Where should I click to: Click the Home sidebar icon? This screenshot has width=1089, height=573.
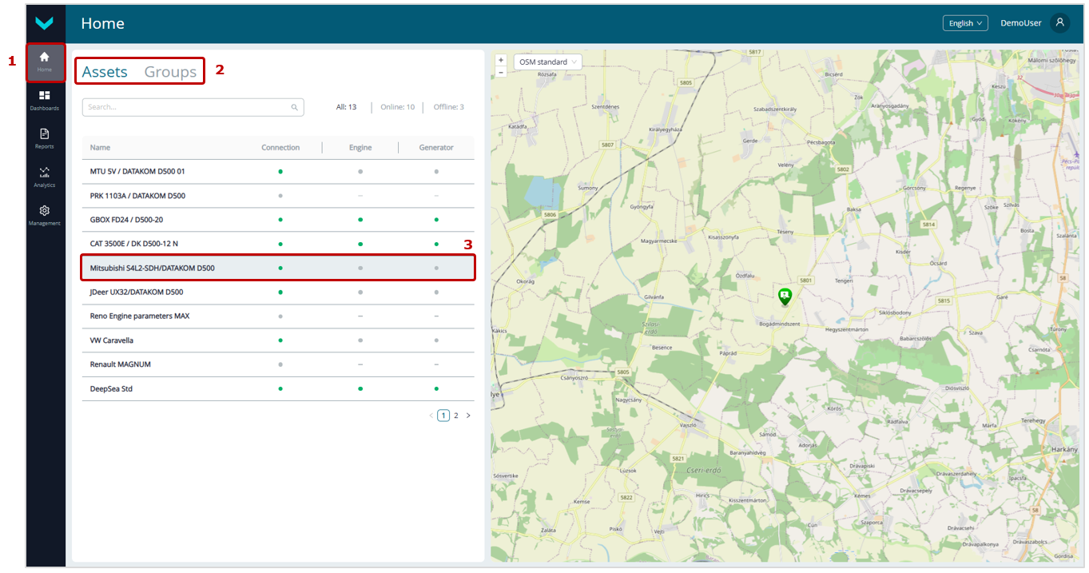(45, 61)
